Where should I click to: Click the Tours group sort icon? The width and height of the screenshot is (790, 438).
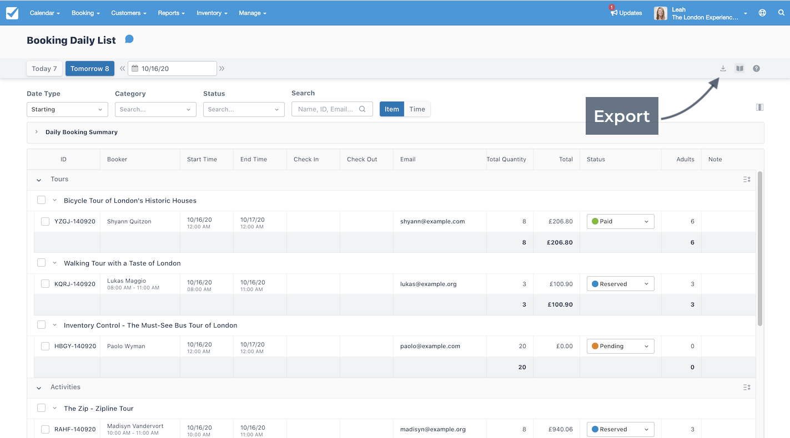tap(747, 180)
